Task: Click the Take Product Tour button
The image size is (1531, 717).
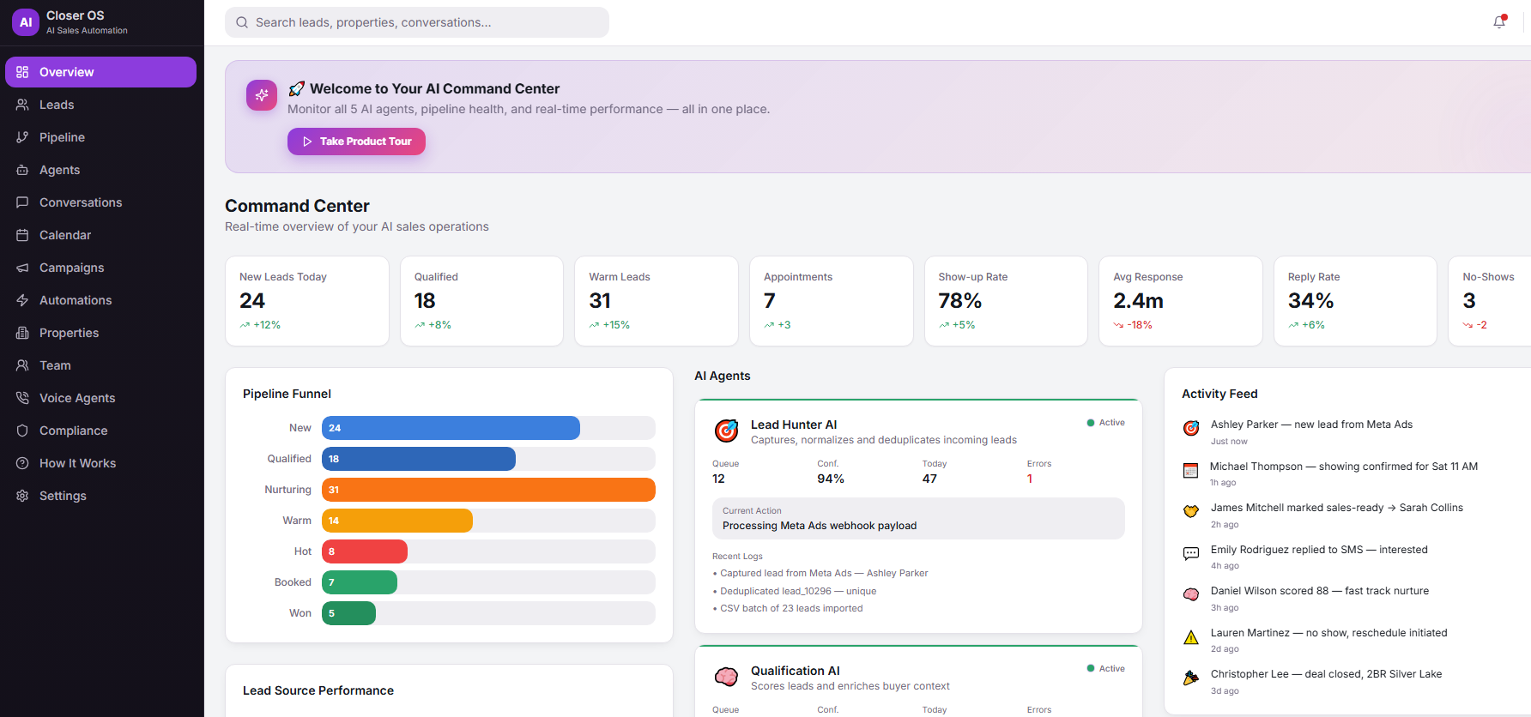Action: tap(356, 142)
